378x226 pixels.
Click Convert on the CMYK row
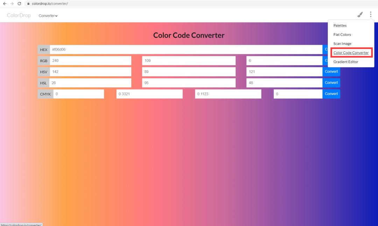click(x=331, y=94)
